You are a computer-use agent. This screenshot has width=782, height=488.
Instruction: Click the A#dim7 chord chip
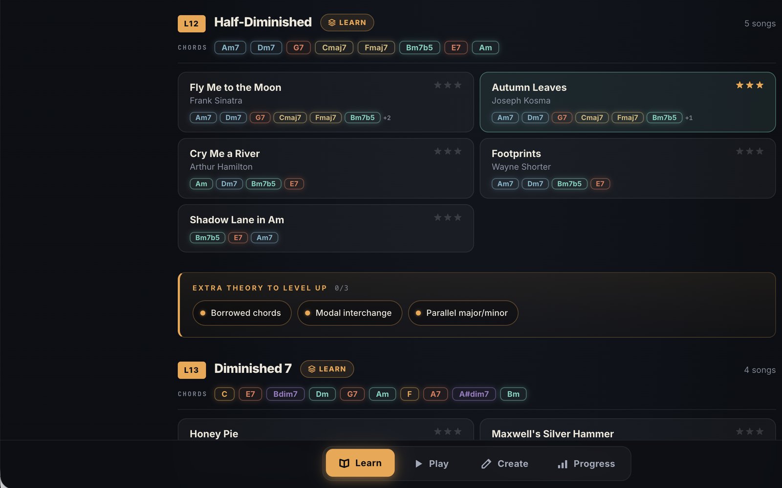[474, 394]
